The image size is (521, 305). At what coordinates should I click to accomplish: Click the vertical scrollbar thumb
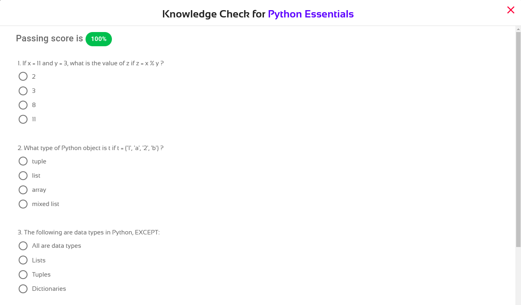(518, 138)
